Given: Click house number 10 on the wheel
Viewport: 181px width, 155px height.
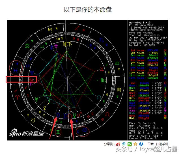Looking at the screenshot, I should pos(58,39).
